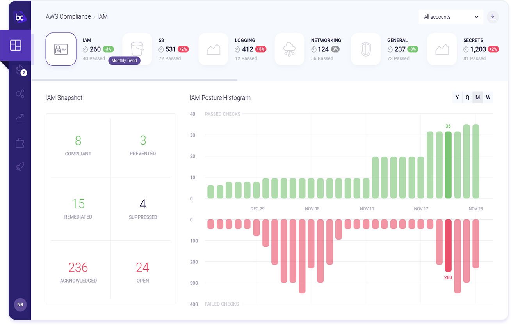
Task: Open the rocket sidebar icon
Action: [x=20, y=167]
